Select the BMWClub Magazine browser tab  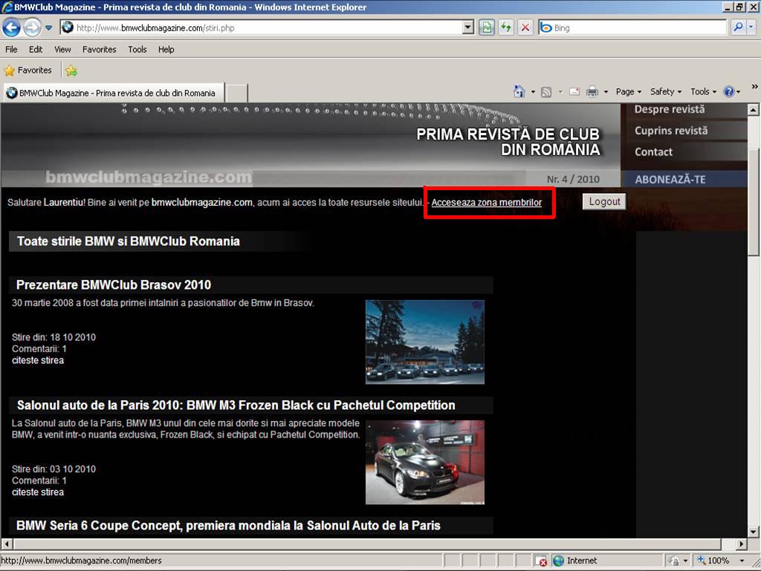click(114, 93)
